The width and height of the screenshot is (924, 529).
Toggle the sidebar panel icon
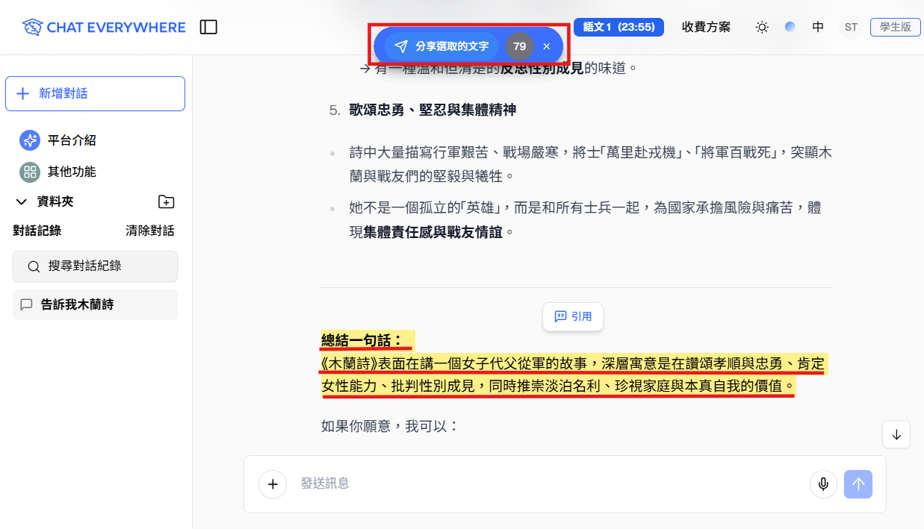208,28
